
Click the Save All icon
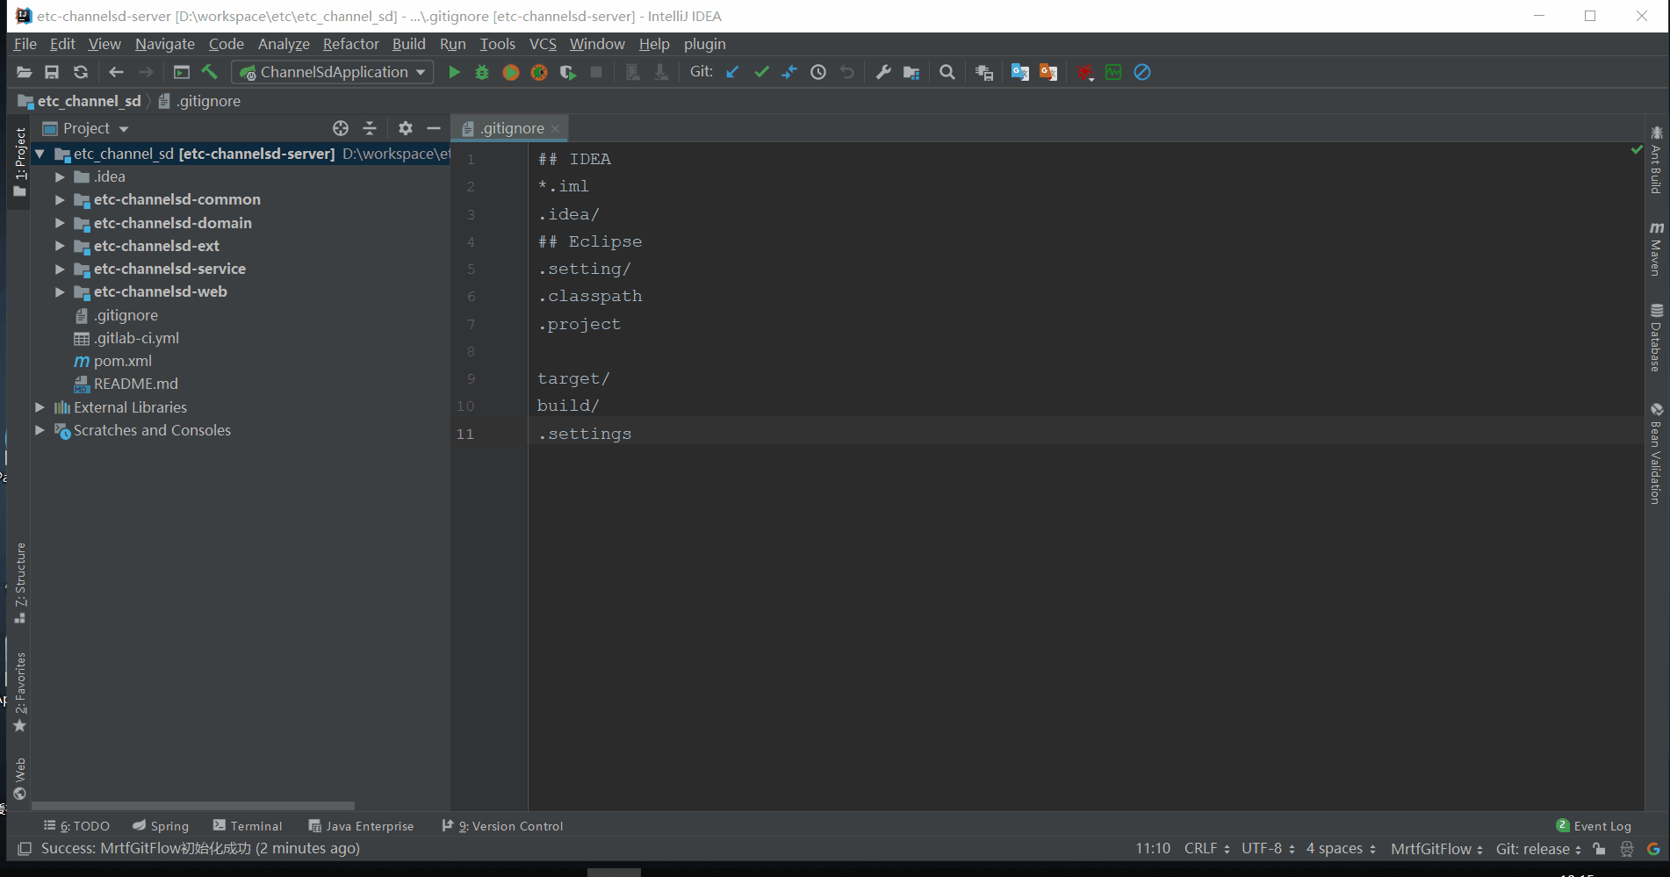tap(52, 72)
